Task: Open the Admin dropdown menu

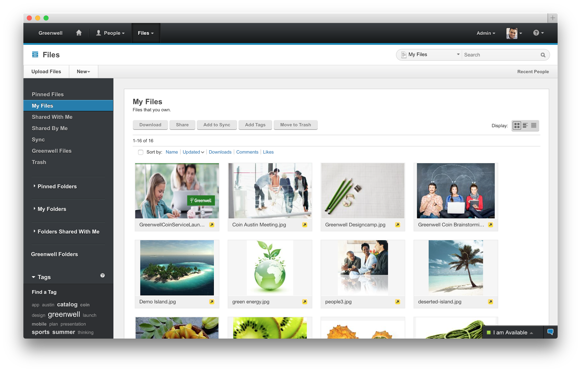Action: [x=486, y=33]
